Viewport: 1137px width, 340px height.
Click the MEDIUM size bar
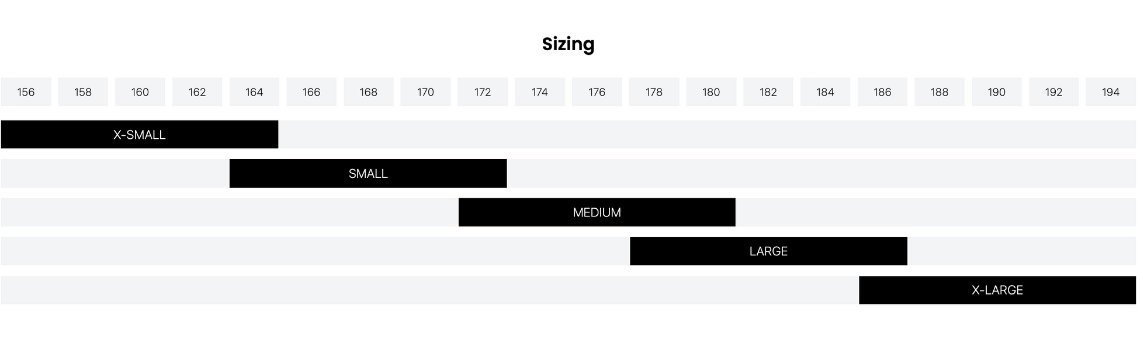[597, 212]
